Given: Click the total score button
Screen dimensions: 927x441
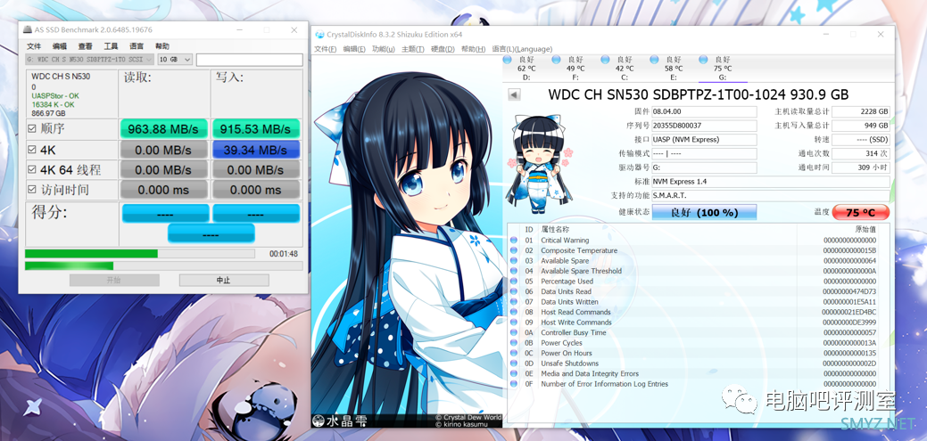Looking at the screenshot, I should pos(211,233).
